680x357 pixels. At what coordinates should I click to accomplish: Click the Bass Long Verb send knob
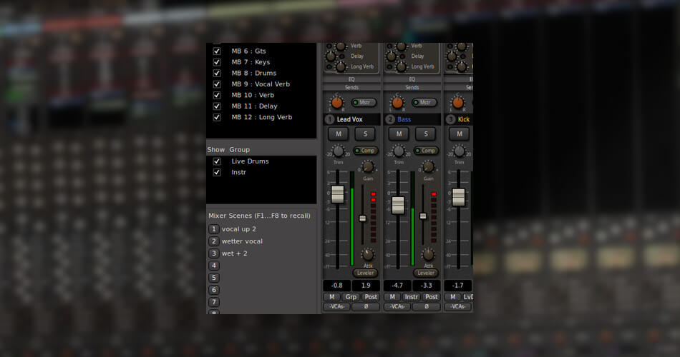(x=401, y=66)
